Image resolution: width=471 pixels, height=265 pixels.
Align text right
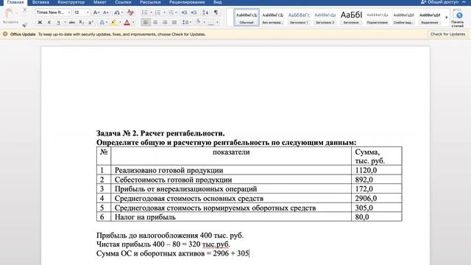click(165, 22)
